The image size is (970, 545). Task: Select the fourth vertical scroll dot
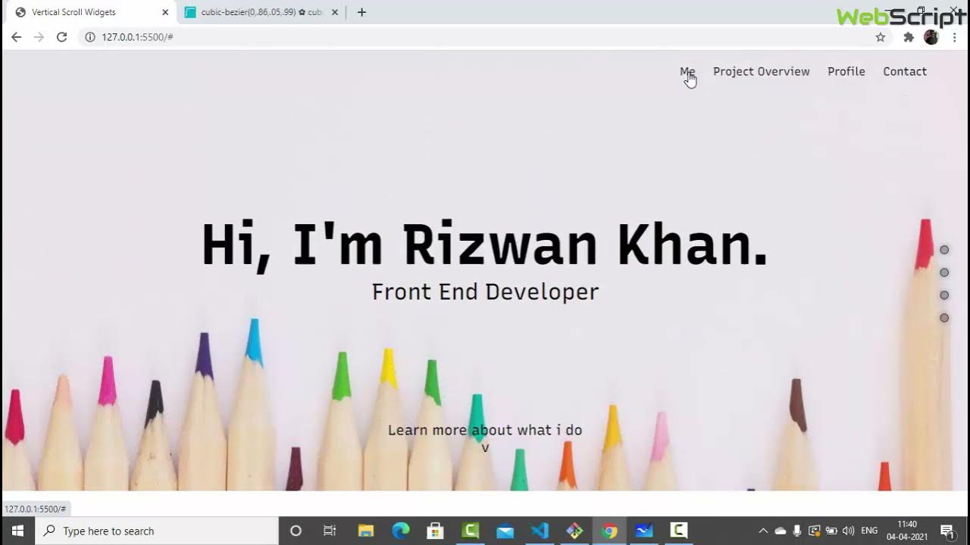(944, 318)
